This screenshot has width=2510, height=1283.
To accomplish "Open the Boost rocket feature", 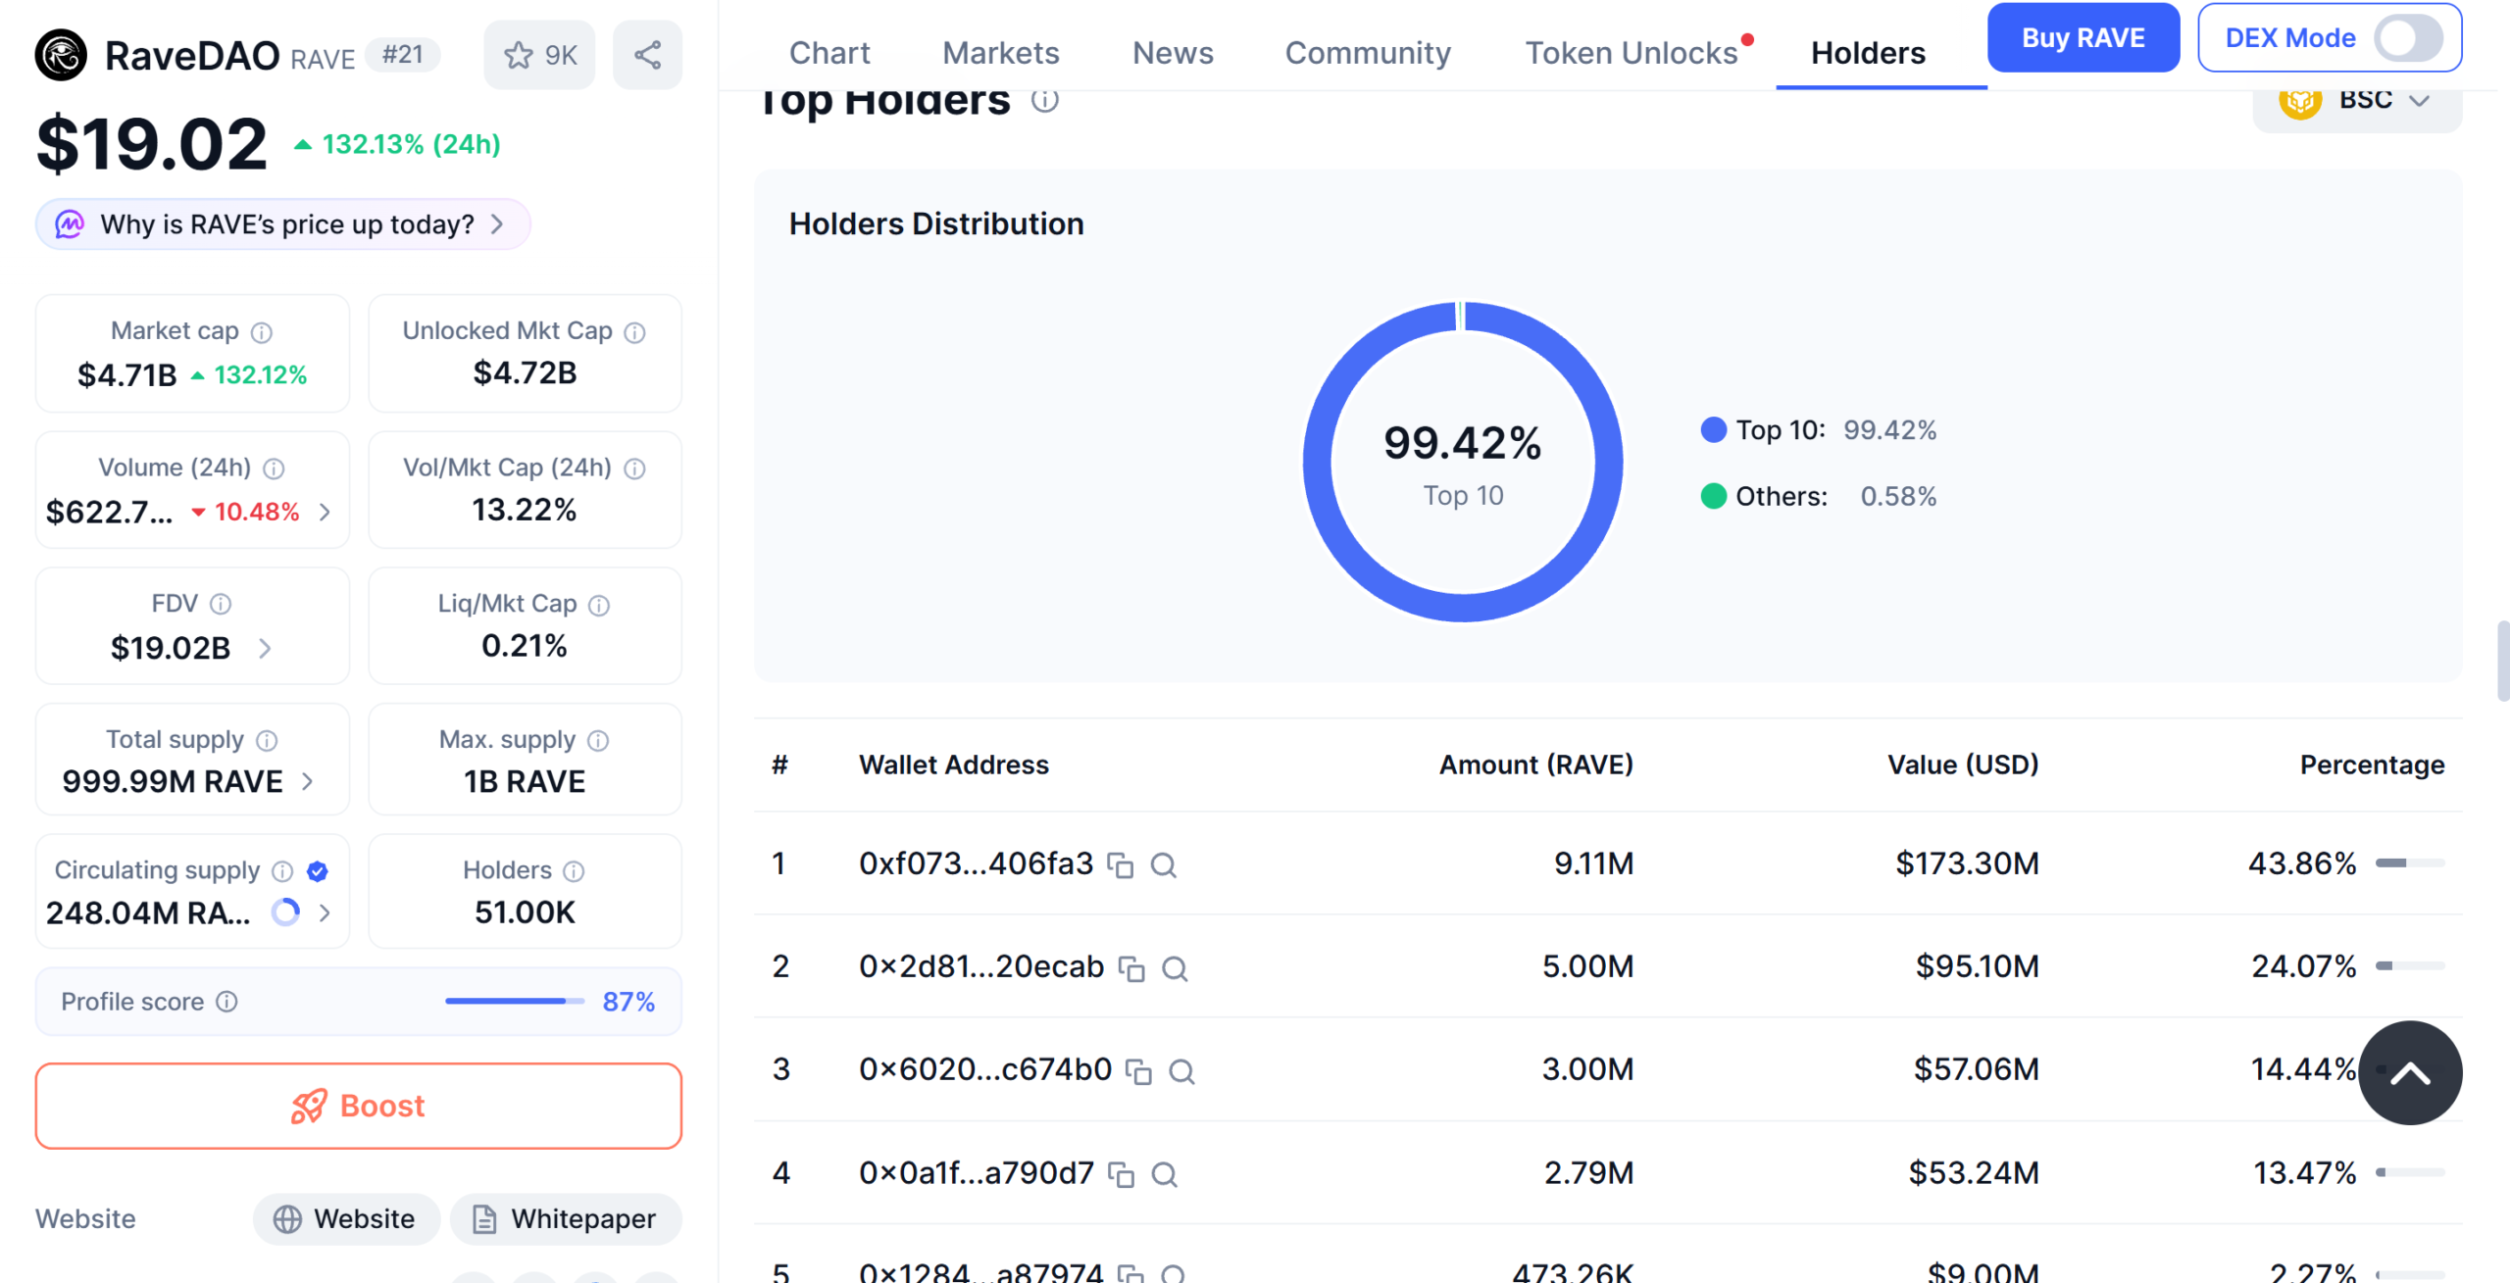I will tap(358, 1106).
